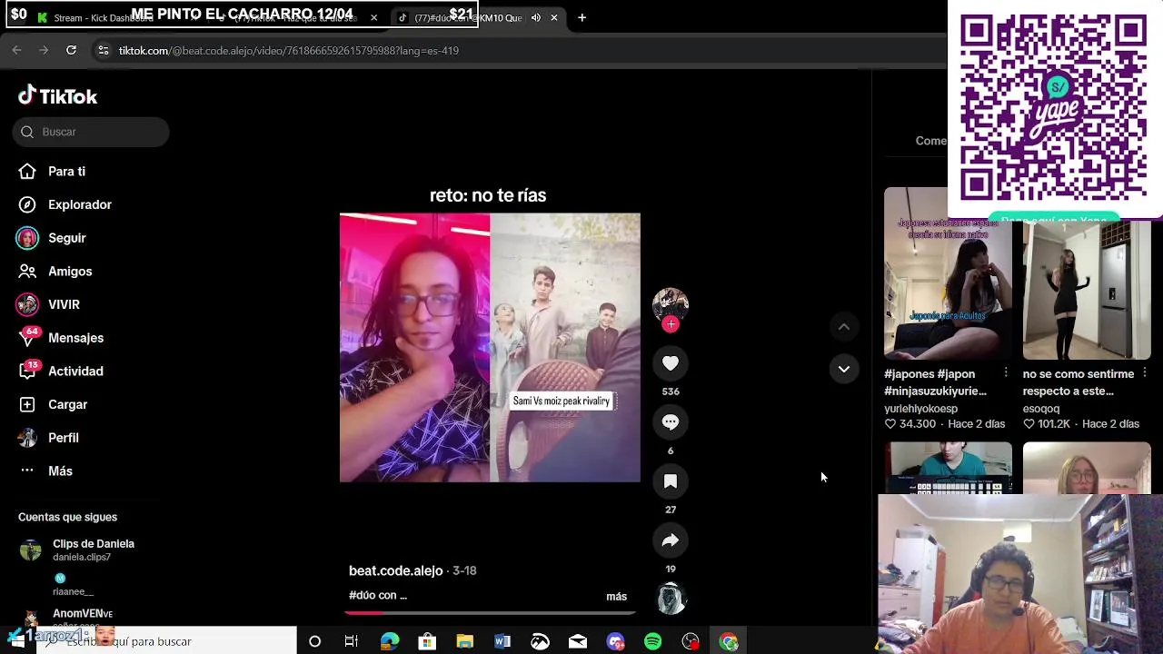Image resolution: width=1163 pixels, height=654 pixels.
Task: Click the 536 likes count
Action: (671, 391)
